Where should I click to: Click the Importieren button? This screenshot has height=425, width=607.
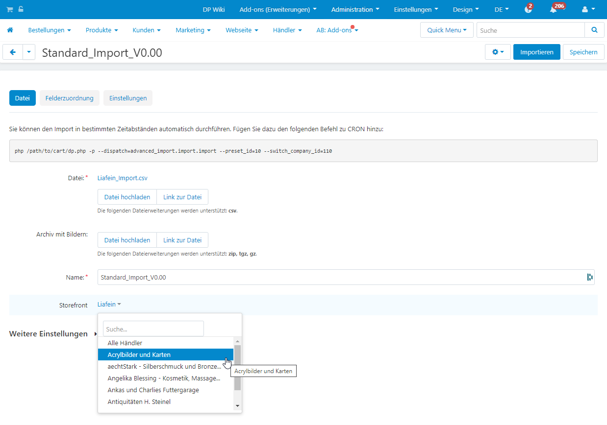pos(537,52)
